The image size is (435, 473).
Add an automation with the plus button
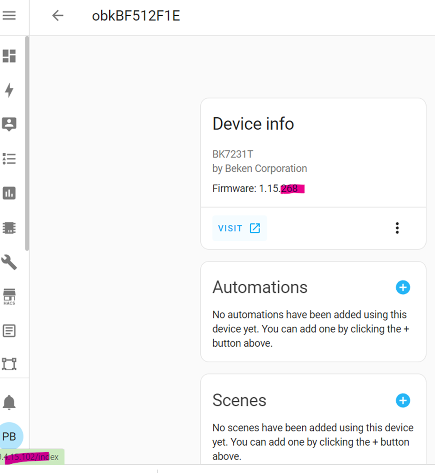point(403,287)
